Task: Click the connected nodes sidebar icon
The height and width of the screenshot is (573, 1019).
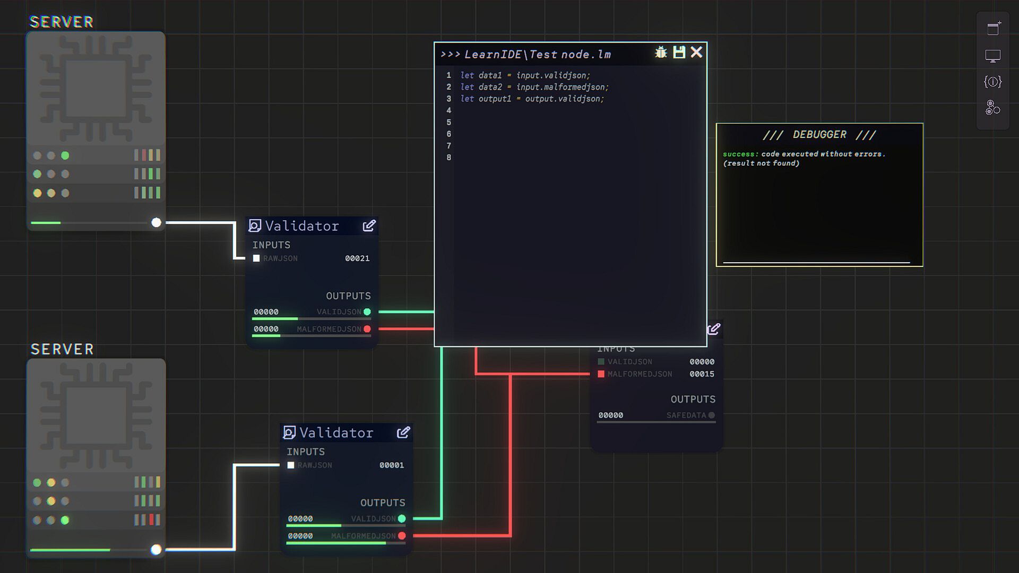Action: pos(993,108)
